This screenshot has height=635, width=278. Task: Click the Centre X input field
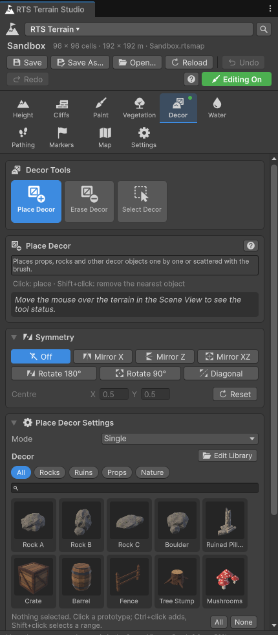coord(114,394)
